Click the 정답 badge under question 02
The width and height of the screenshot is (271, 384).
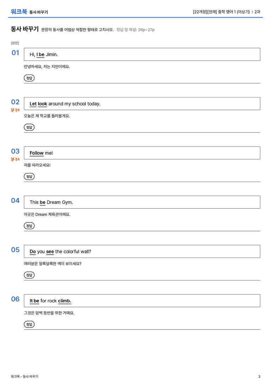tap(29, 127)
